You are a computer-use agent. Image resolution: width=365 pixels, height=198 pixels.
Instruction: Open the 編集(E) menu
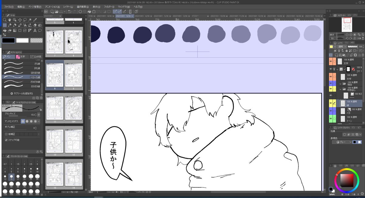click(21, 6)
